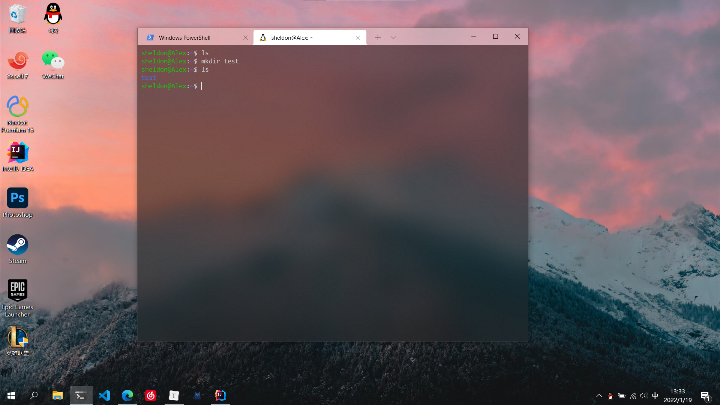Open the notification center icon
This screenshot has width=720, height=405.
[x=705, y=396]
